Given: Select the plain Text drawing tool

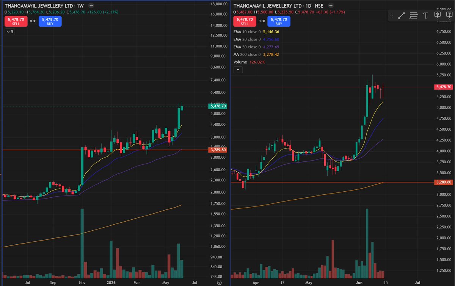Looking at the screenshot, I should (425, 16).
